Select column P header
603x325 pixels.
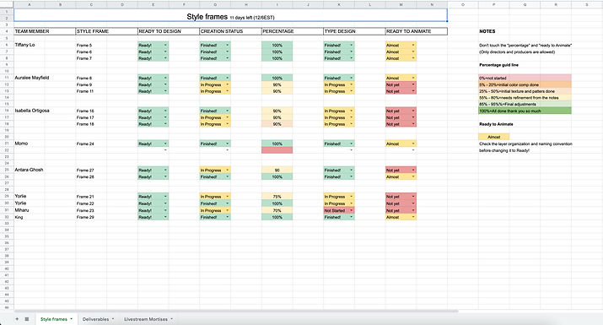tap(493, 4)
